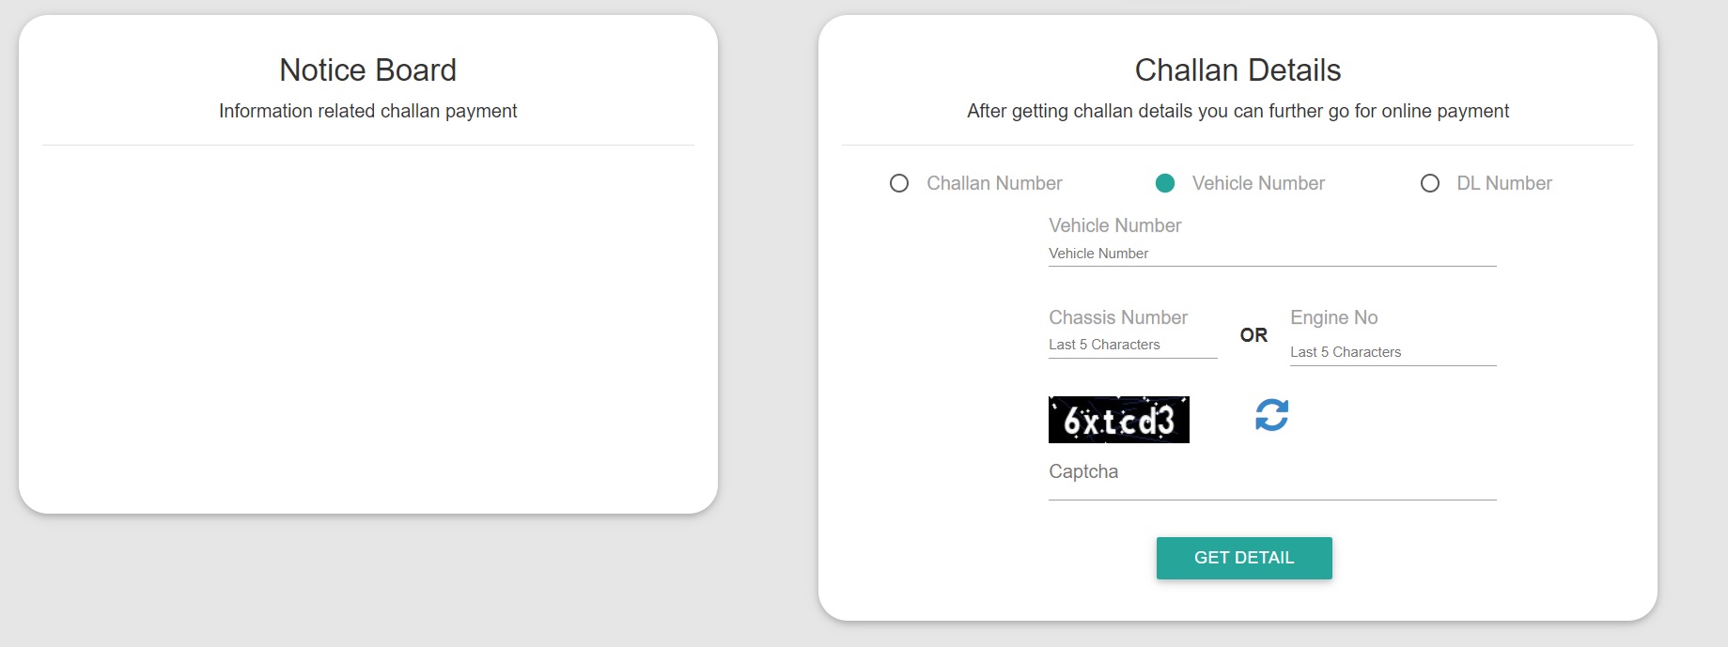Click the captcha image showing 6xtcd3
1728x647 pixels.
coord(1119,420)
